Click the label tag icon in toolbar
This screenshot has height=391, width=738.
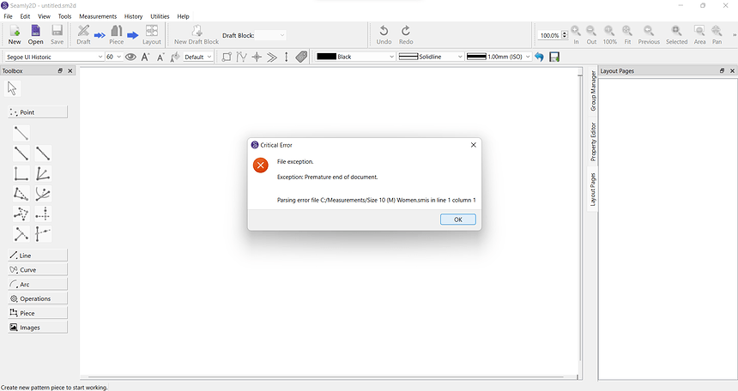[301, 57]
